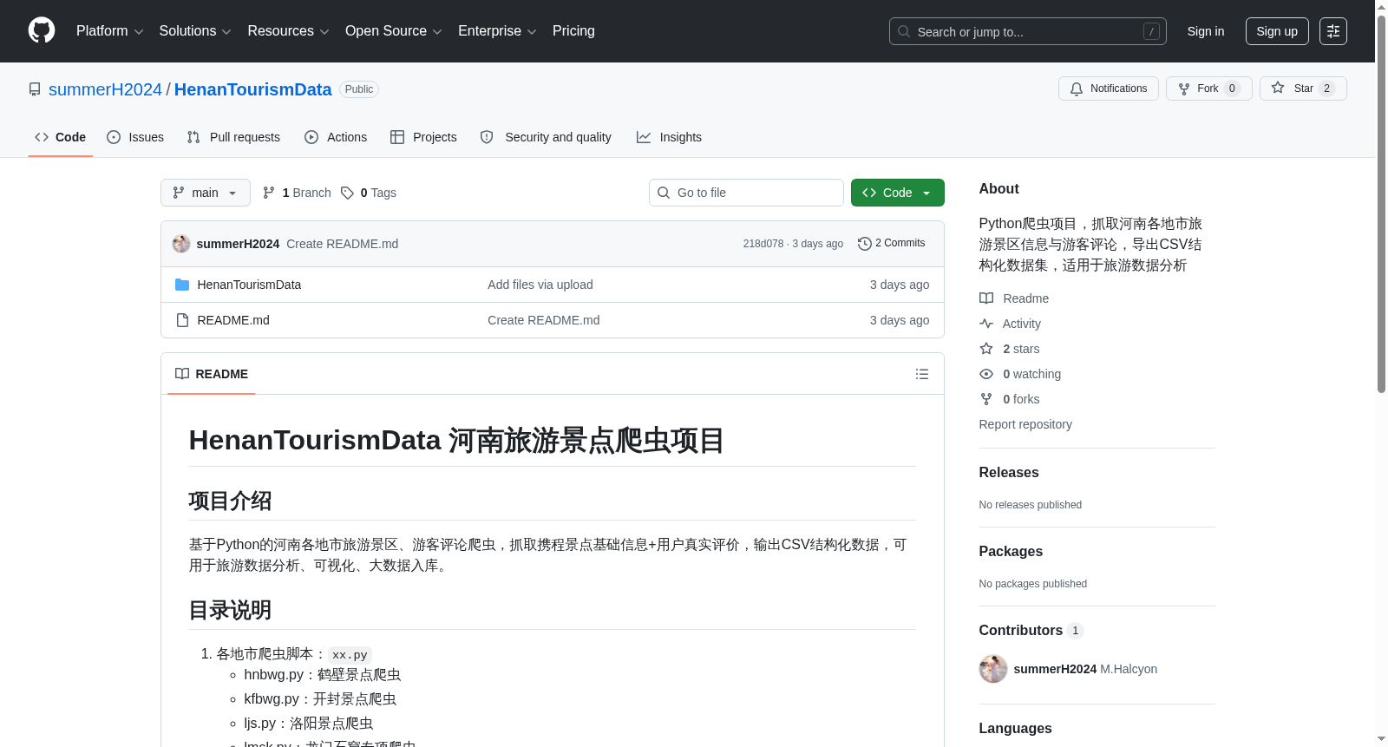Click the Star count 2 badge
The width and height of the screenshot is (1388, 747).
[1326, 88]
